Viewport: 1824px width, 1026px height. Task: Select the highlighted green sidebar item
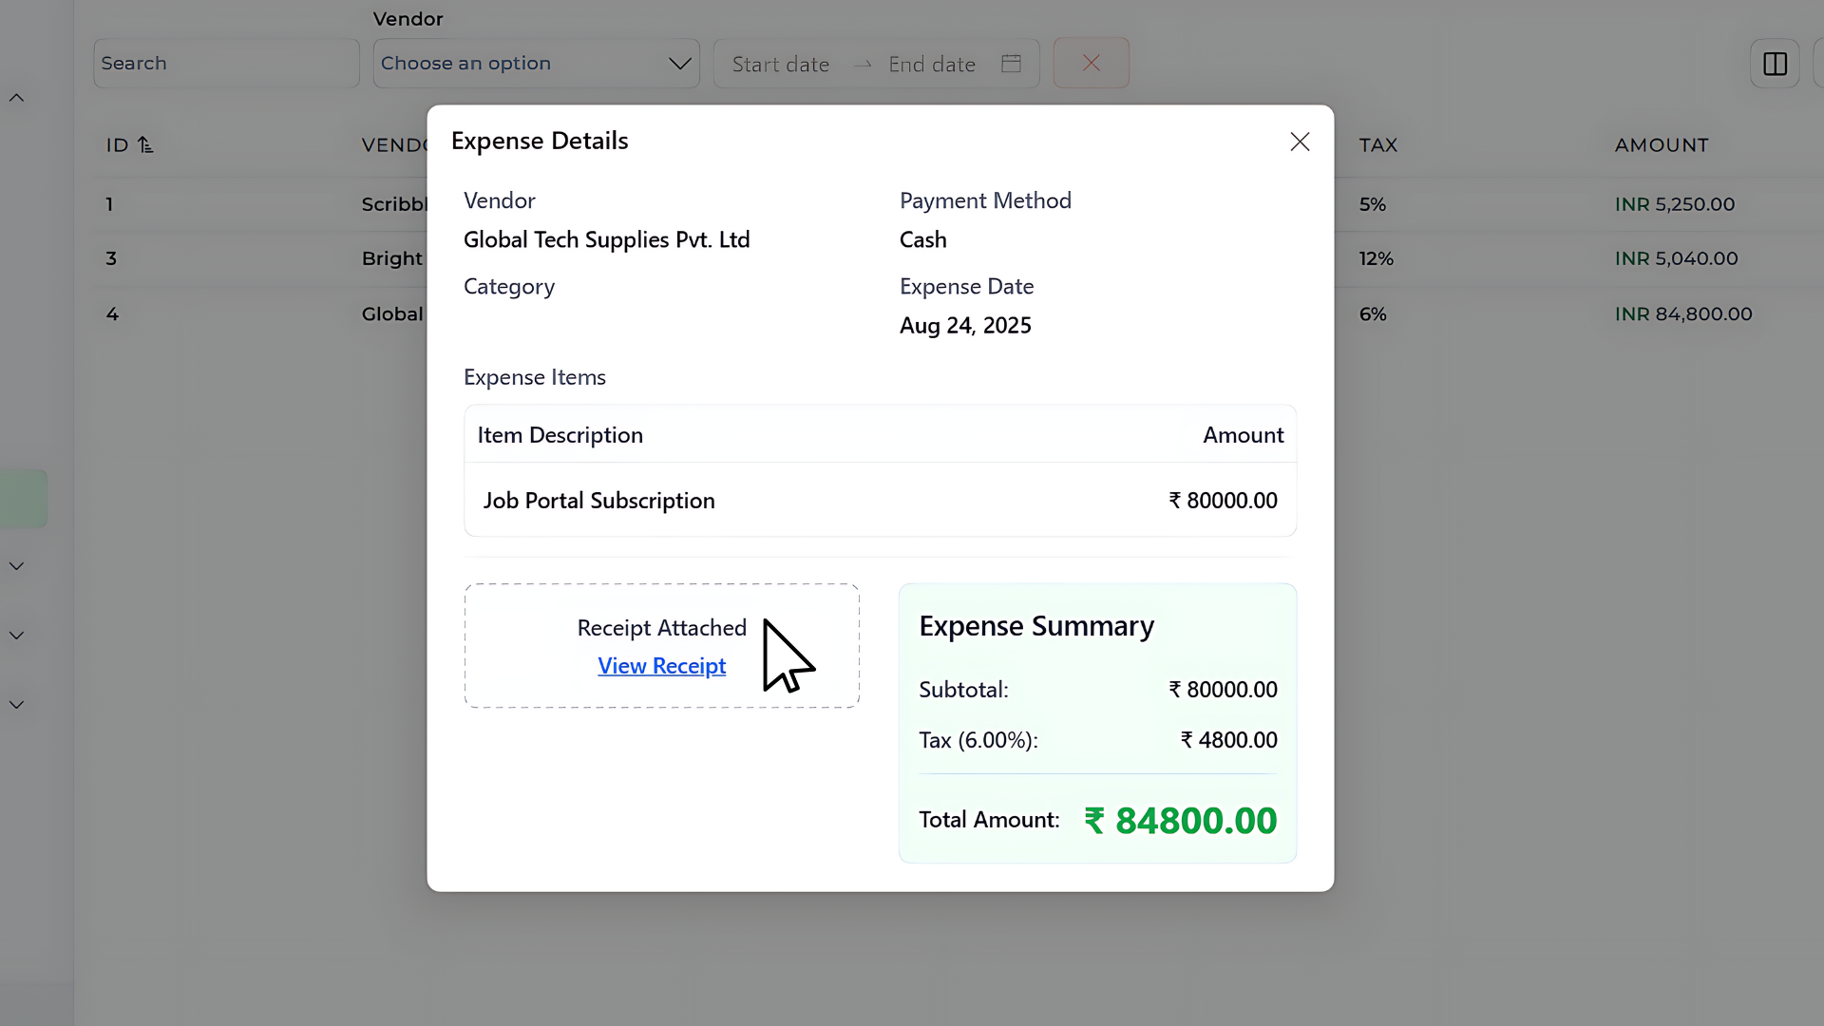coord(23,499)
